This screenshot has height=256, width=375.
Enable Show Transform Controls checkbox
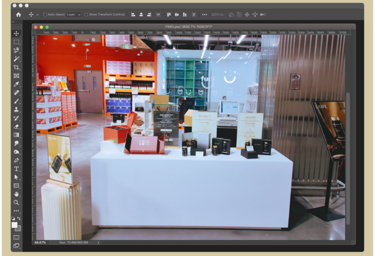[86, 14]
